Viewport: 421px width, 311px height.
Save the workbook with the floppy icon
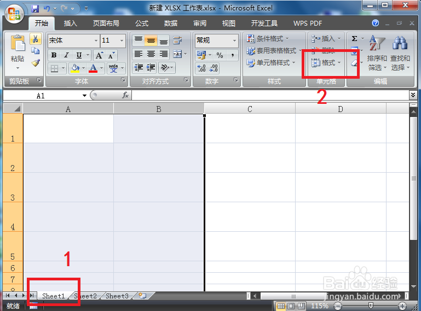click(x=35, y=9)
